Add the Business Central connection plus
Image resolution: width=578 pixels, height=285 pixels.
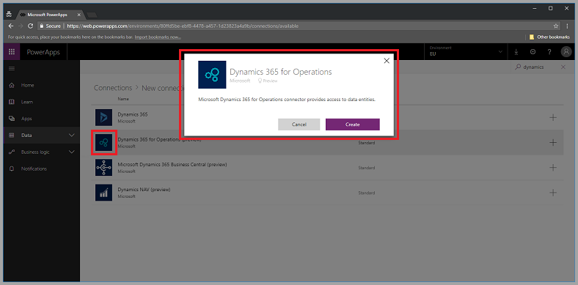(553, 168)
